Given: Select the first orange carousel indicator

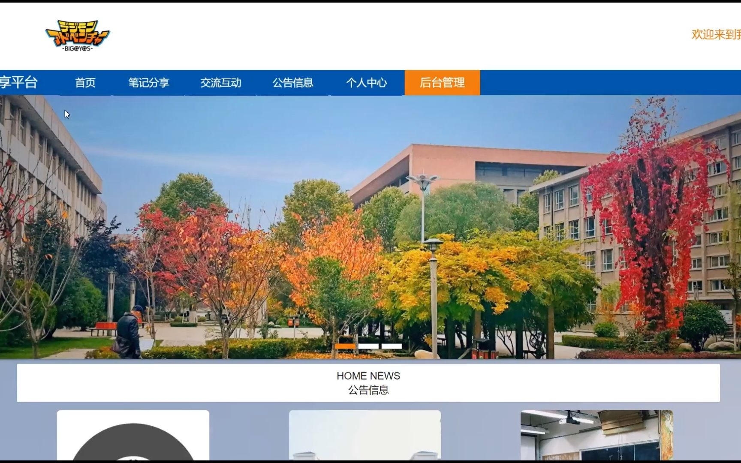Looking at the screenshot, I should [x=345, y=346].
